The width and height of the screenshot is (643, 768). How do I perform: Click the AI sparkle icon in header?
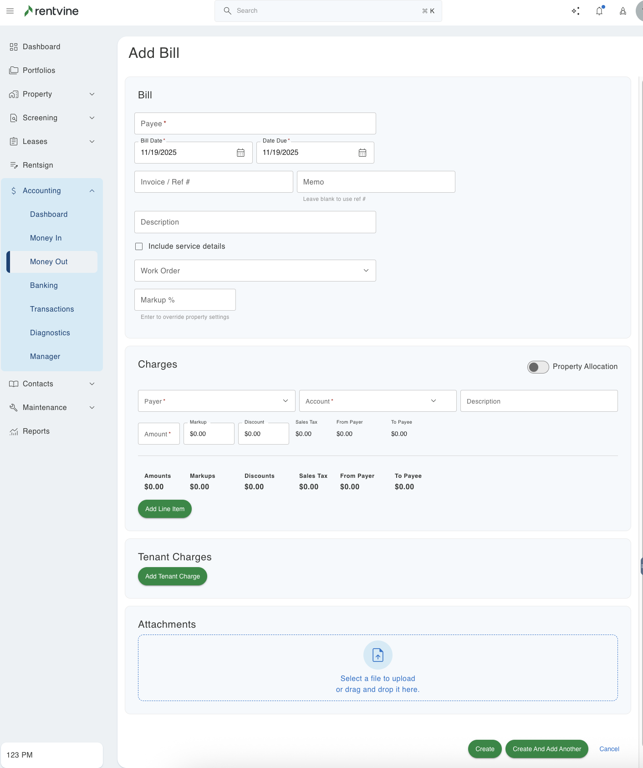(576, 11)
